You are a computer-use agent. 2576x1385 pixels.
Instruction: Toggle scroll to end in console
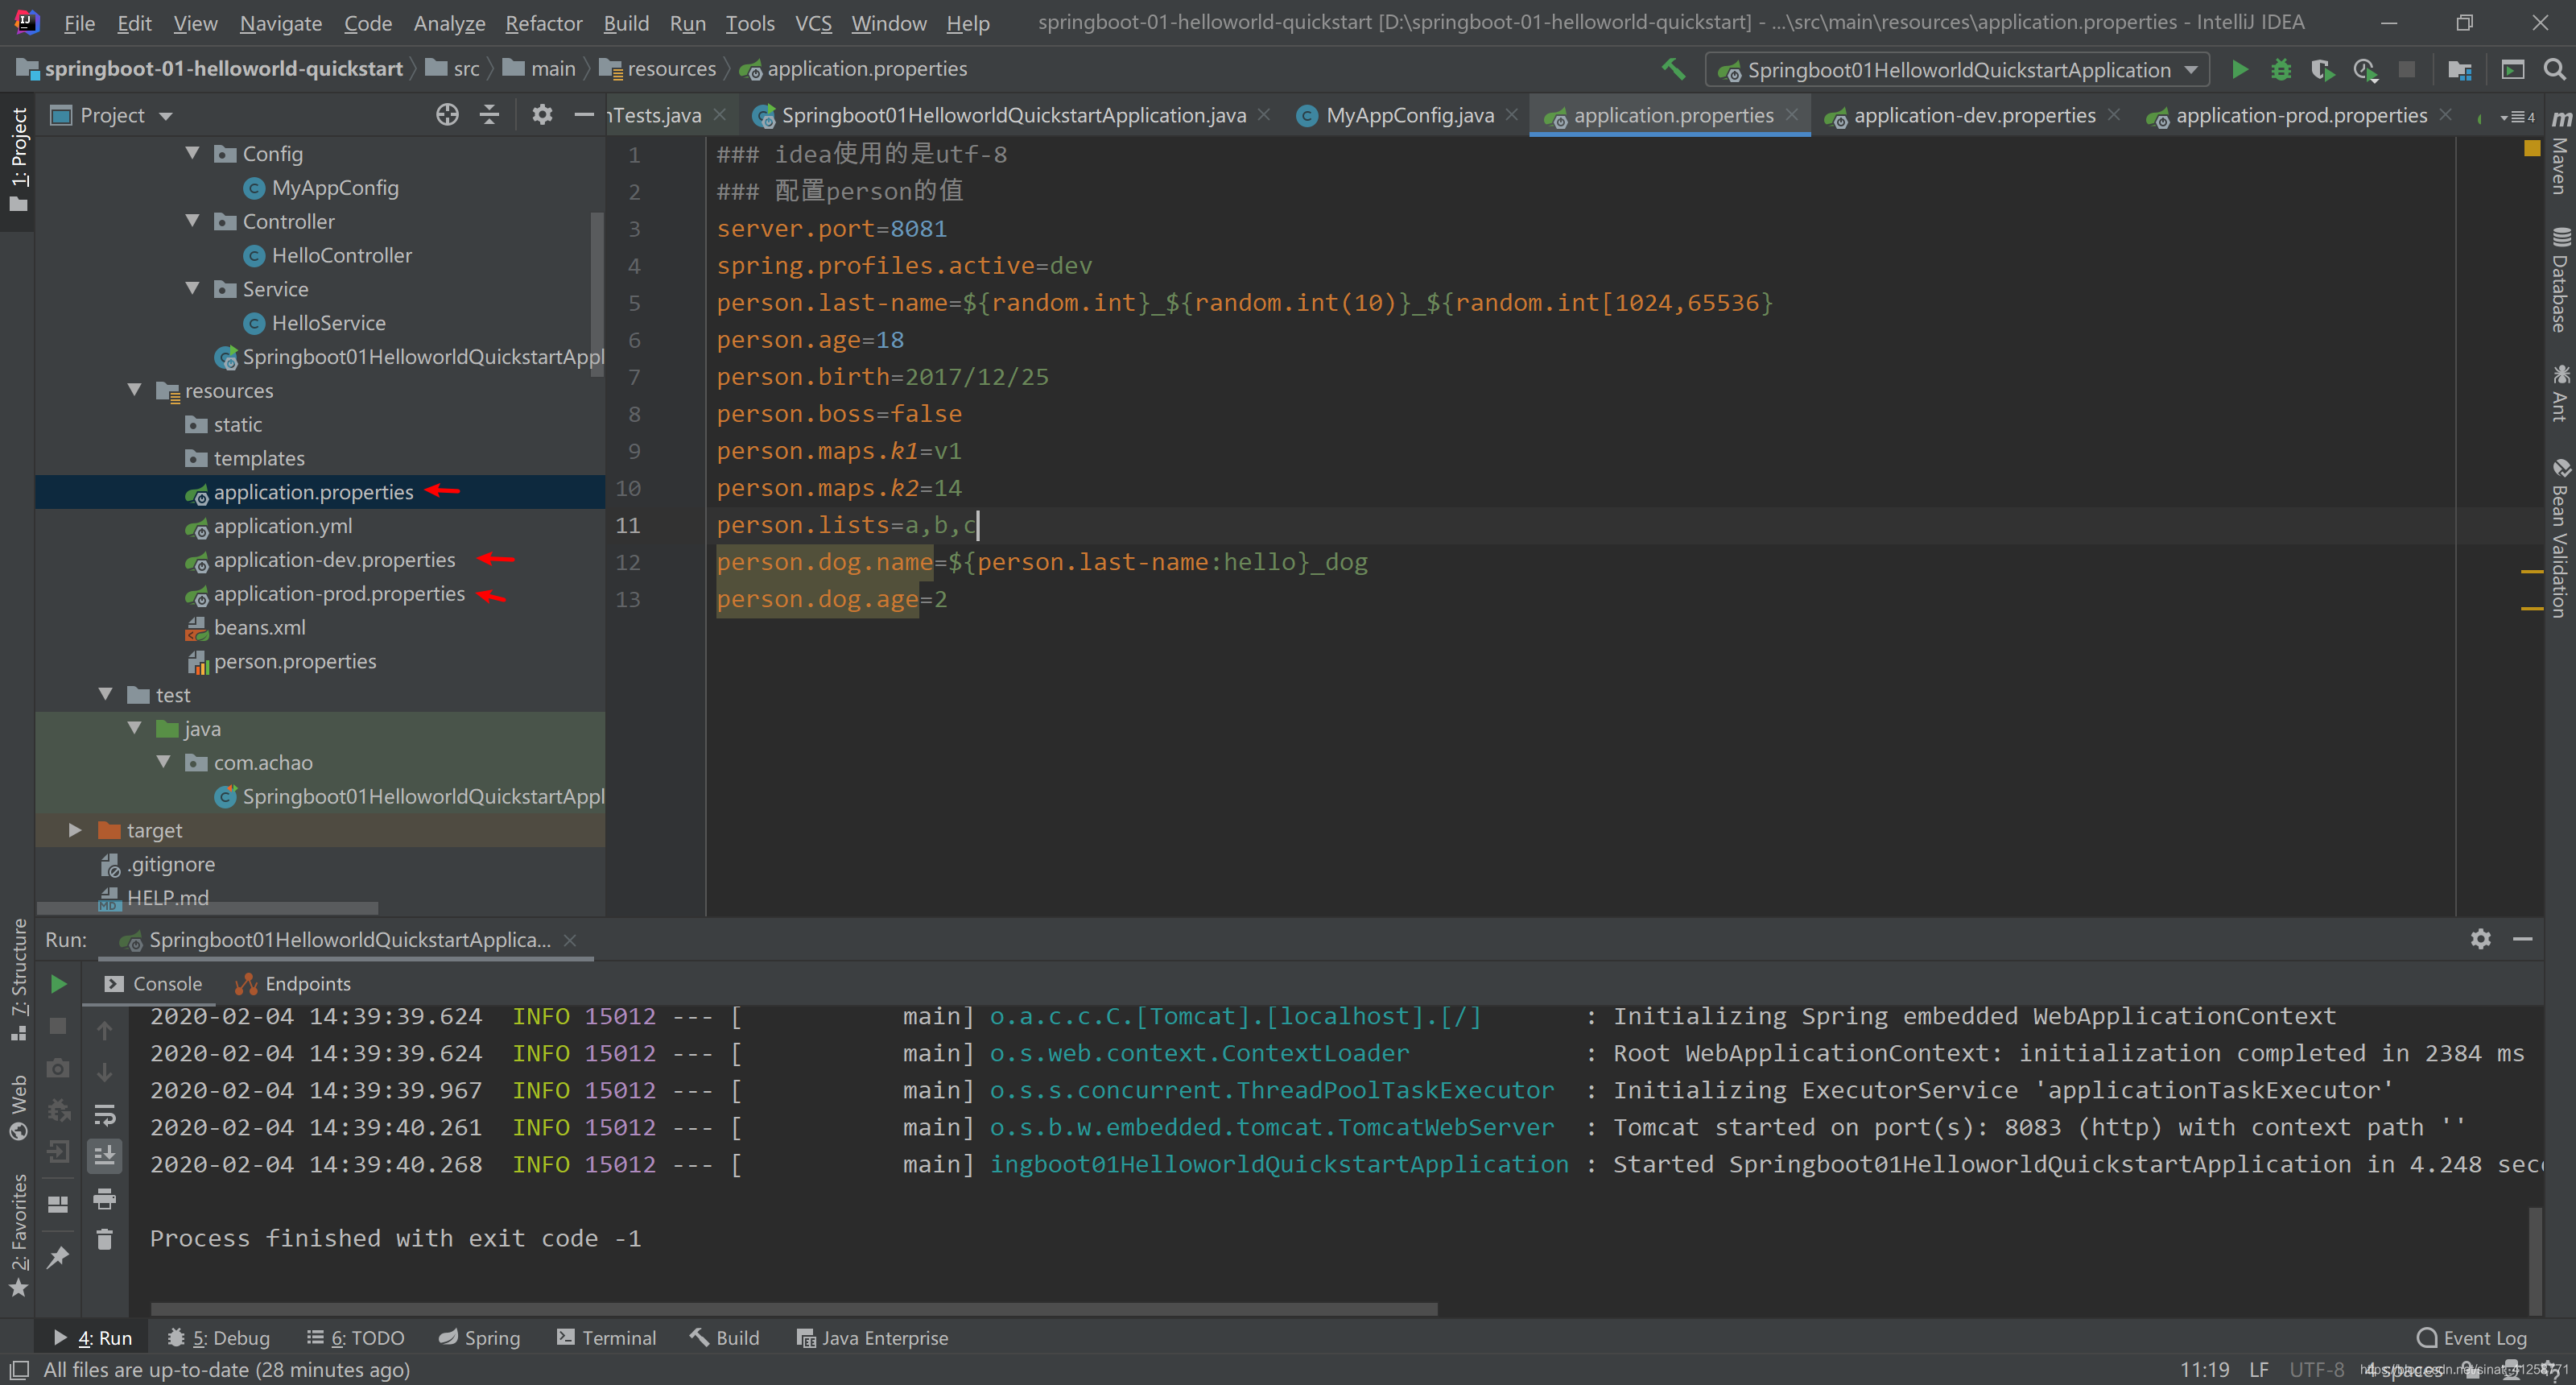tap(104, 1156)
